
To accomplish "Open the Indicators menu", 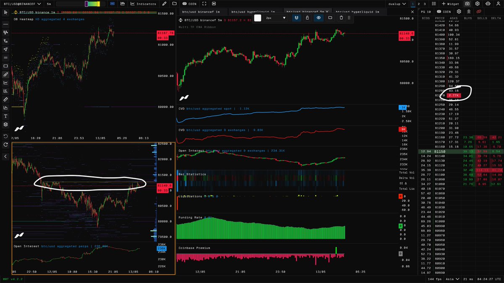I will (143, 4).
